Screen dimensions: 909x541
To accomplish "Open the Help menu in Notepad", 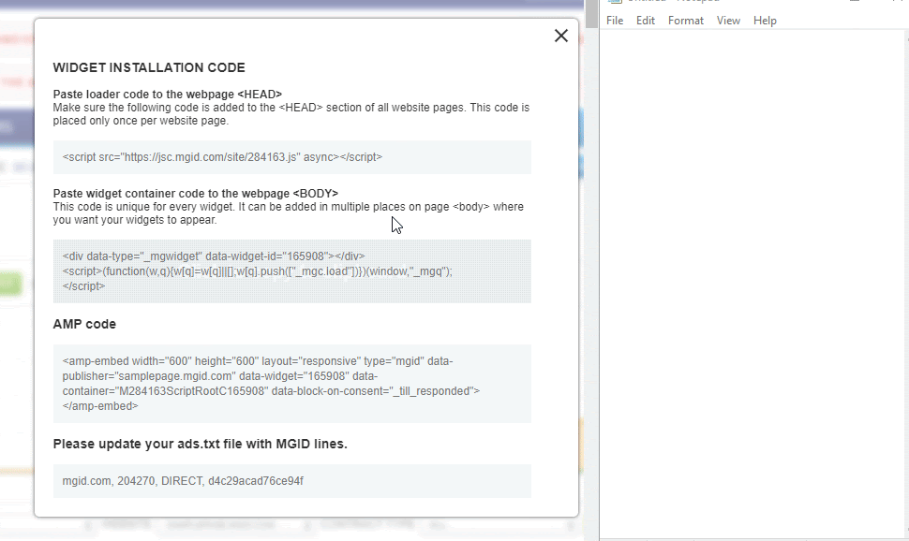I will (x=765, y=21).
